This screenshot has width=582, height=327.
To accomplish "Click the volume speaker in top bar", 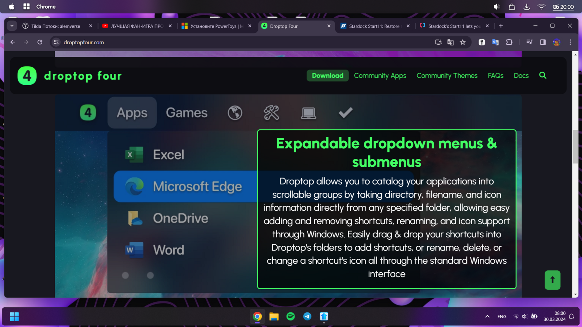I will pos(496,7).
